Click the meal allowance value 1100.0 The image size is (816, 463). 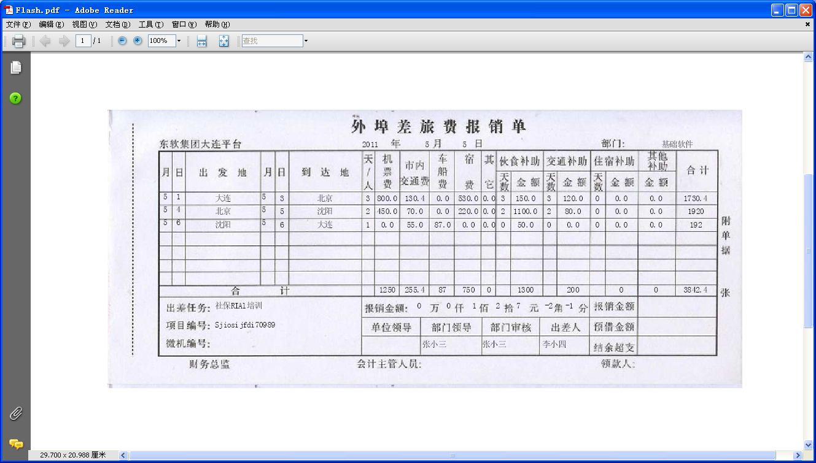tap(526, 212)
